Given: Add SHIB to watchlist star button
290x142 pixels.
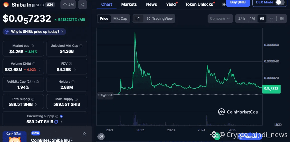Looking at the screenshot, I should point(68,5).
